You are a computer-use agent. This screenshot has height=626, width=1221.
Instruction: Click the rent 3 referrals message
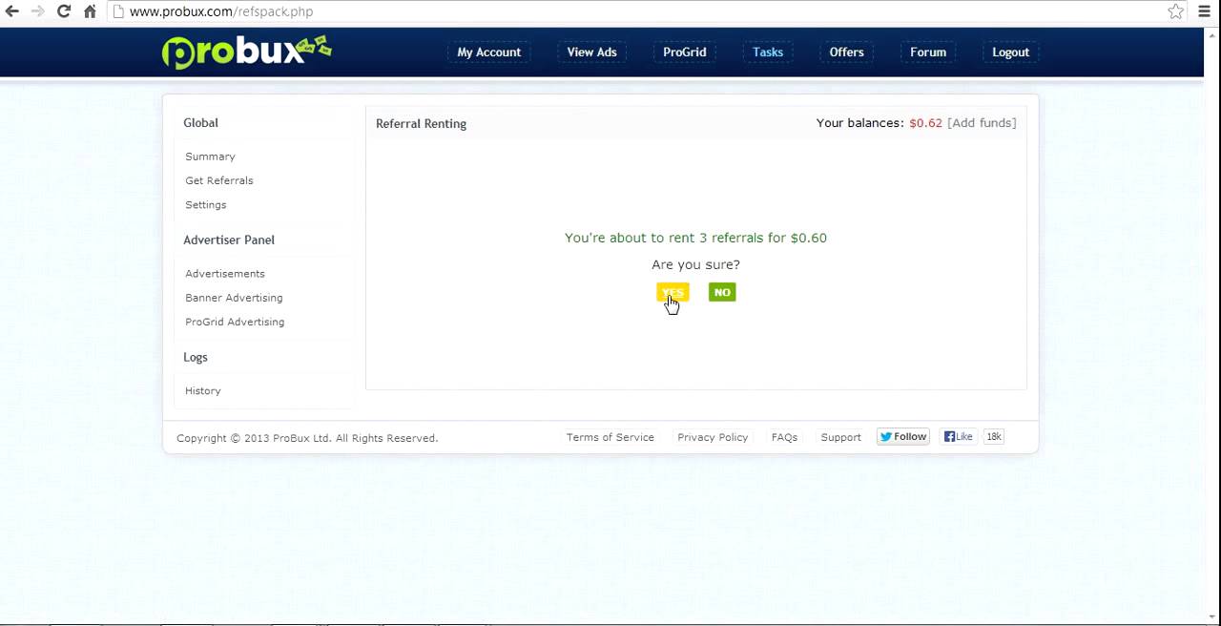695,238
